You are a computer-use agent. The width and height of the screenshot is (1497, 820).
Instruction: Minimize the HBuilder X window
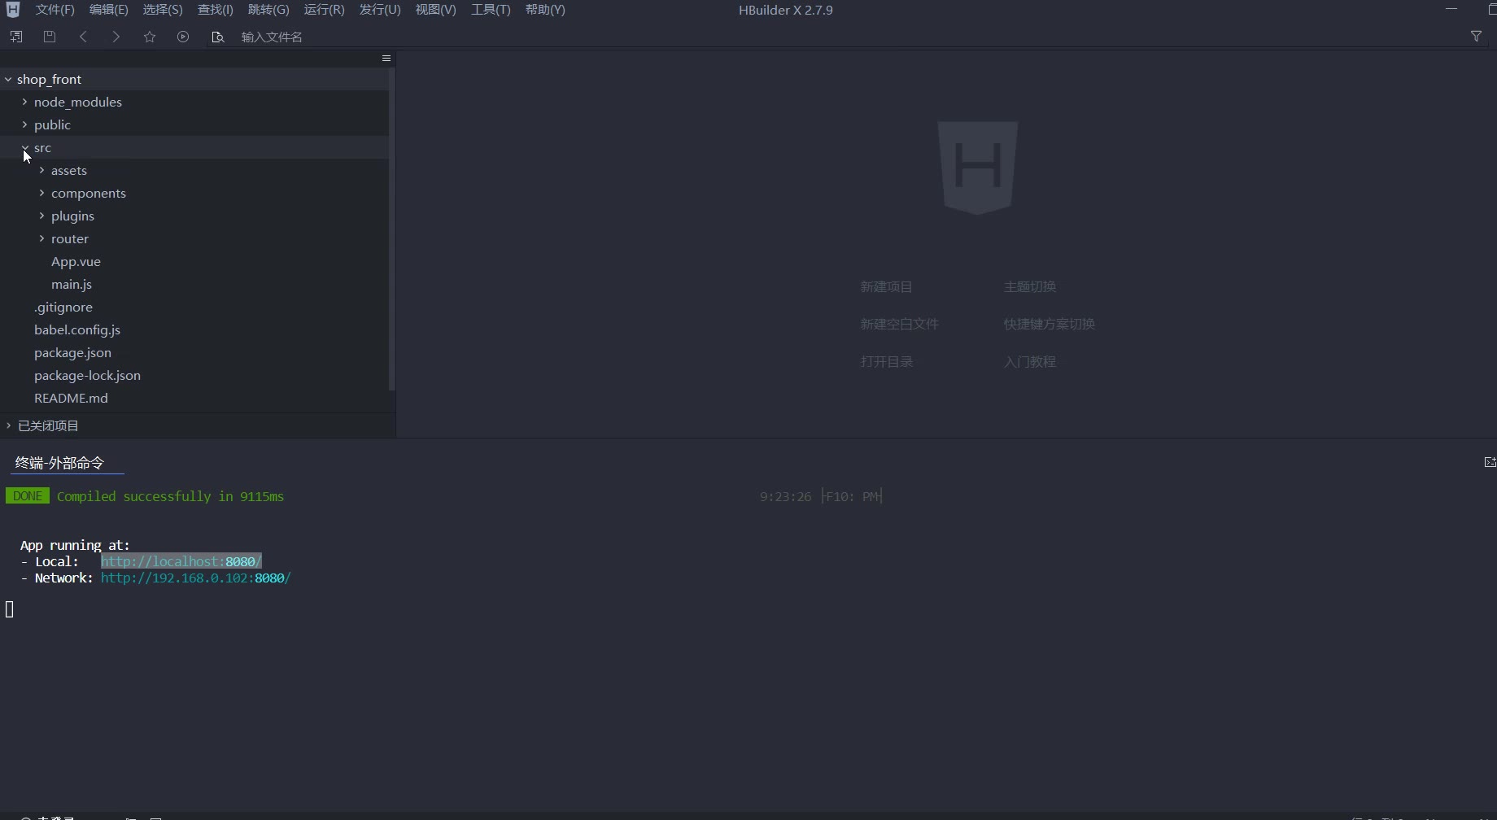click(1451, 9)
